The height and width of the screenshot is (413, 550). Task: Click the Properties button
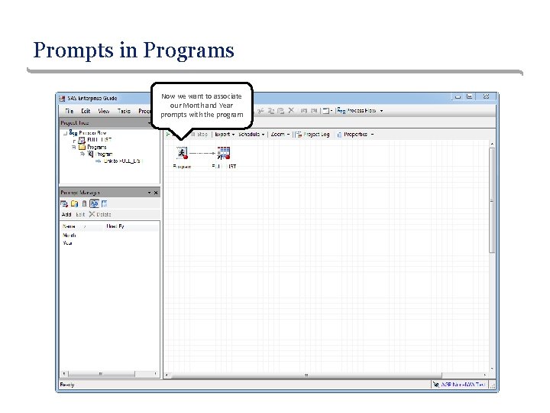[x=352, y=134]
